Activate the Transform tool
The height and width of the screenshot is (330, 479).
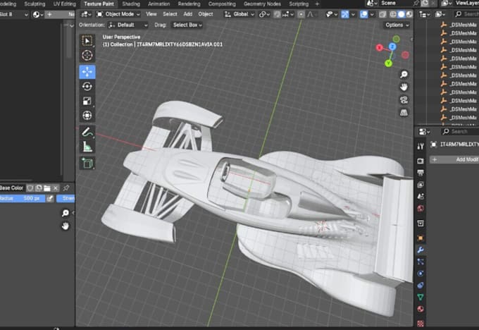[87, 116]
